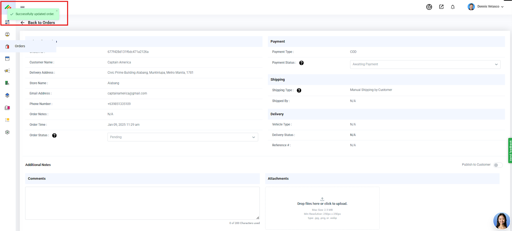Toggle the Publish to Customer switch
The image size is (512, 231).
click(x=498, y=165)
